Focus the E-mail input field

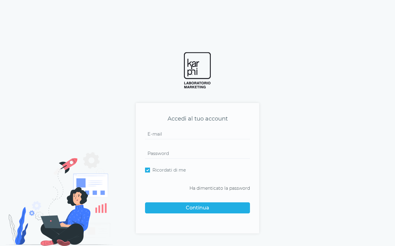click(197, 134)
